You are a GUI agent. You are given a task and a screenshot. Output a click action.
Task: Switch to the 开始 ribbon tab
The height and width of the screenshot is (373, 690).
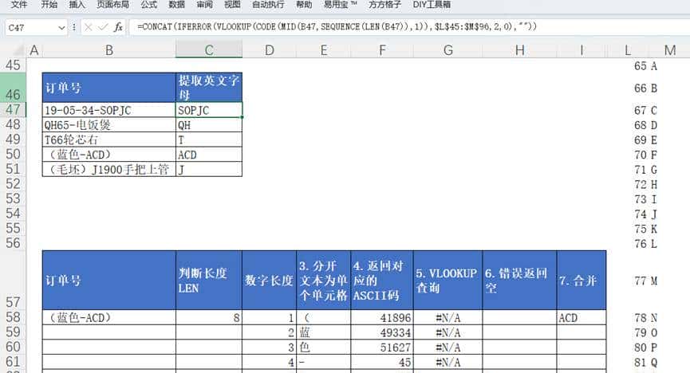point(49,5)
